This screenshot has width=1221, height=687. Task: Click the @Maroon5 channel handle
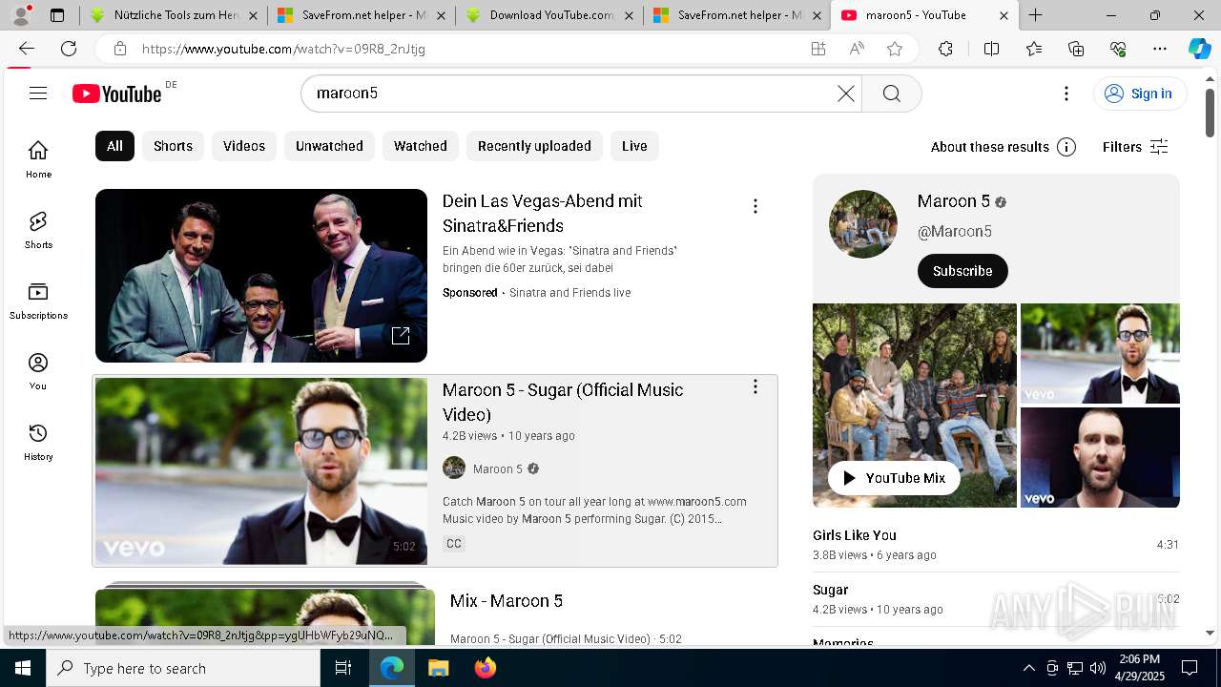coord(955,231)
